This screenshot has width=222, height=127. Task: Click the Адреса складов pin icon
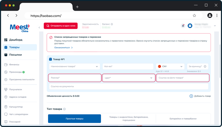click(x=6, y=97)
